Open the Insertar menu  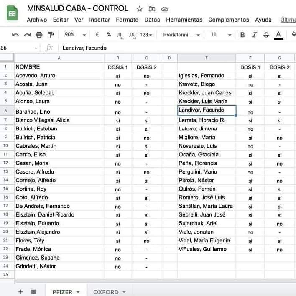[100, 20]
